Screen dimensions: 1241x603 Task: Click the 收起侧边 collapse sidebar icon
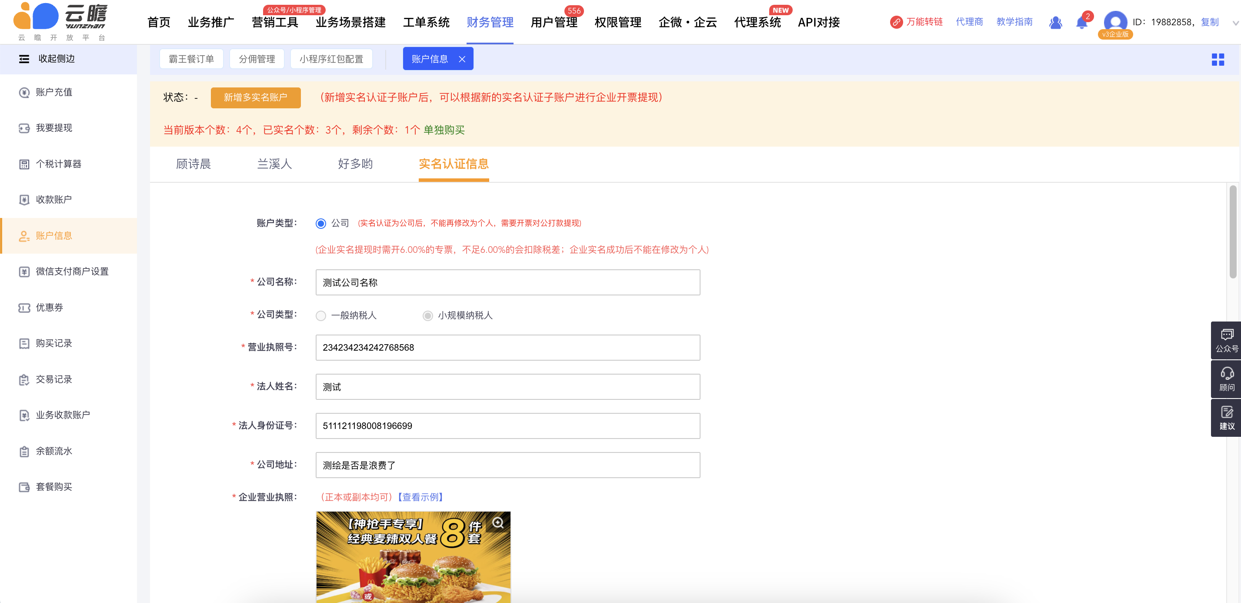[24, 59]
